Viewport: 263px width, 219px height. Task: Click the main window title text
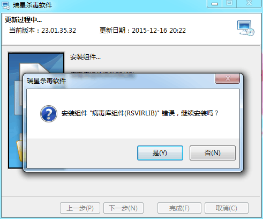(33, 5)
